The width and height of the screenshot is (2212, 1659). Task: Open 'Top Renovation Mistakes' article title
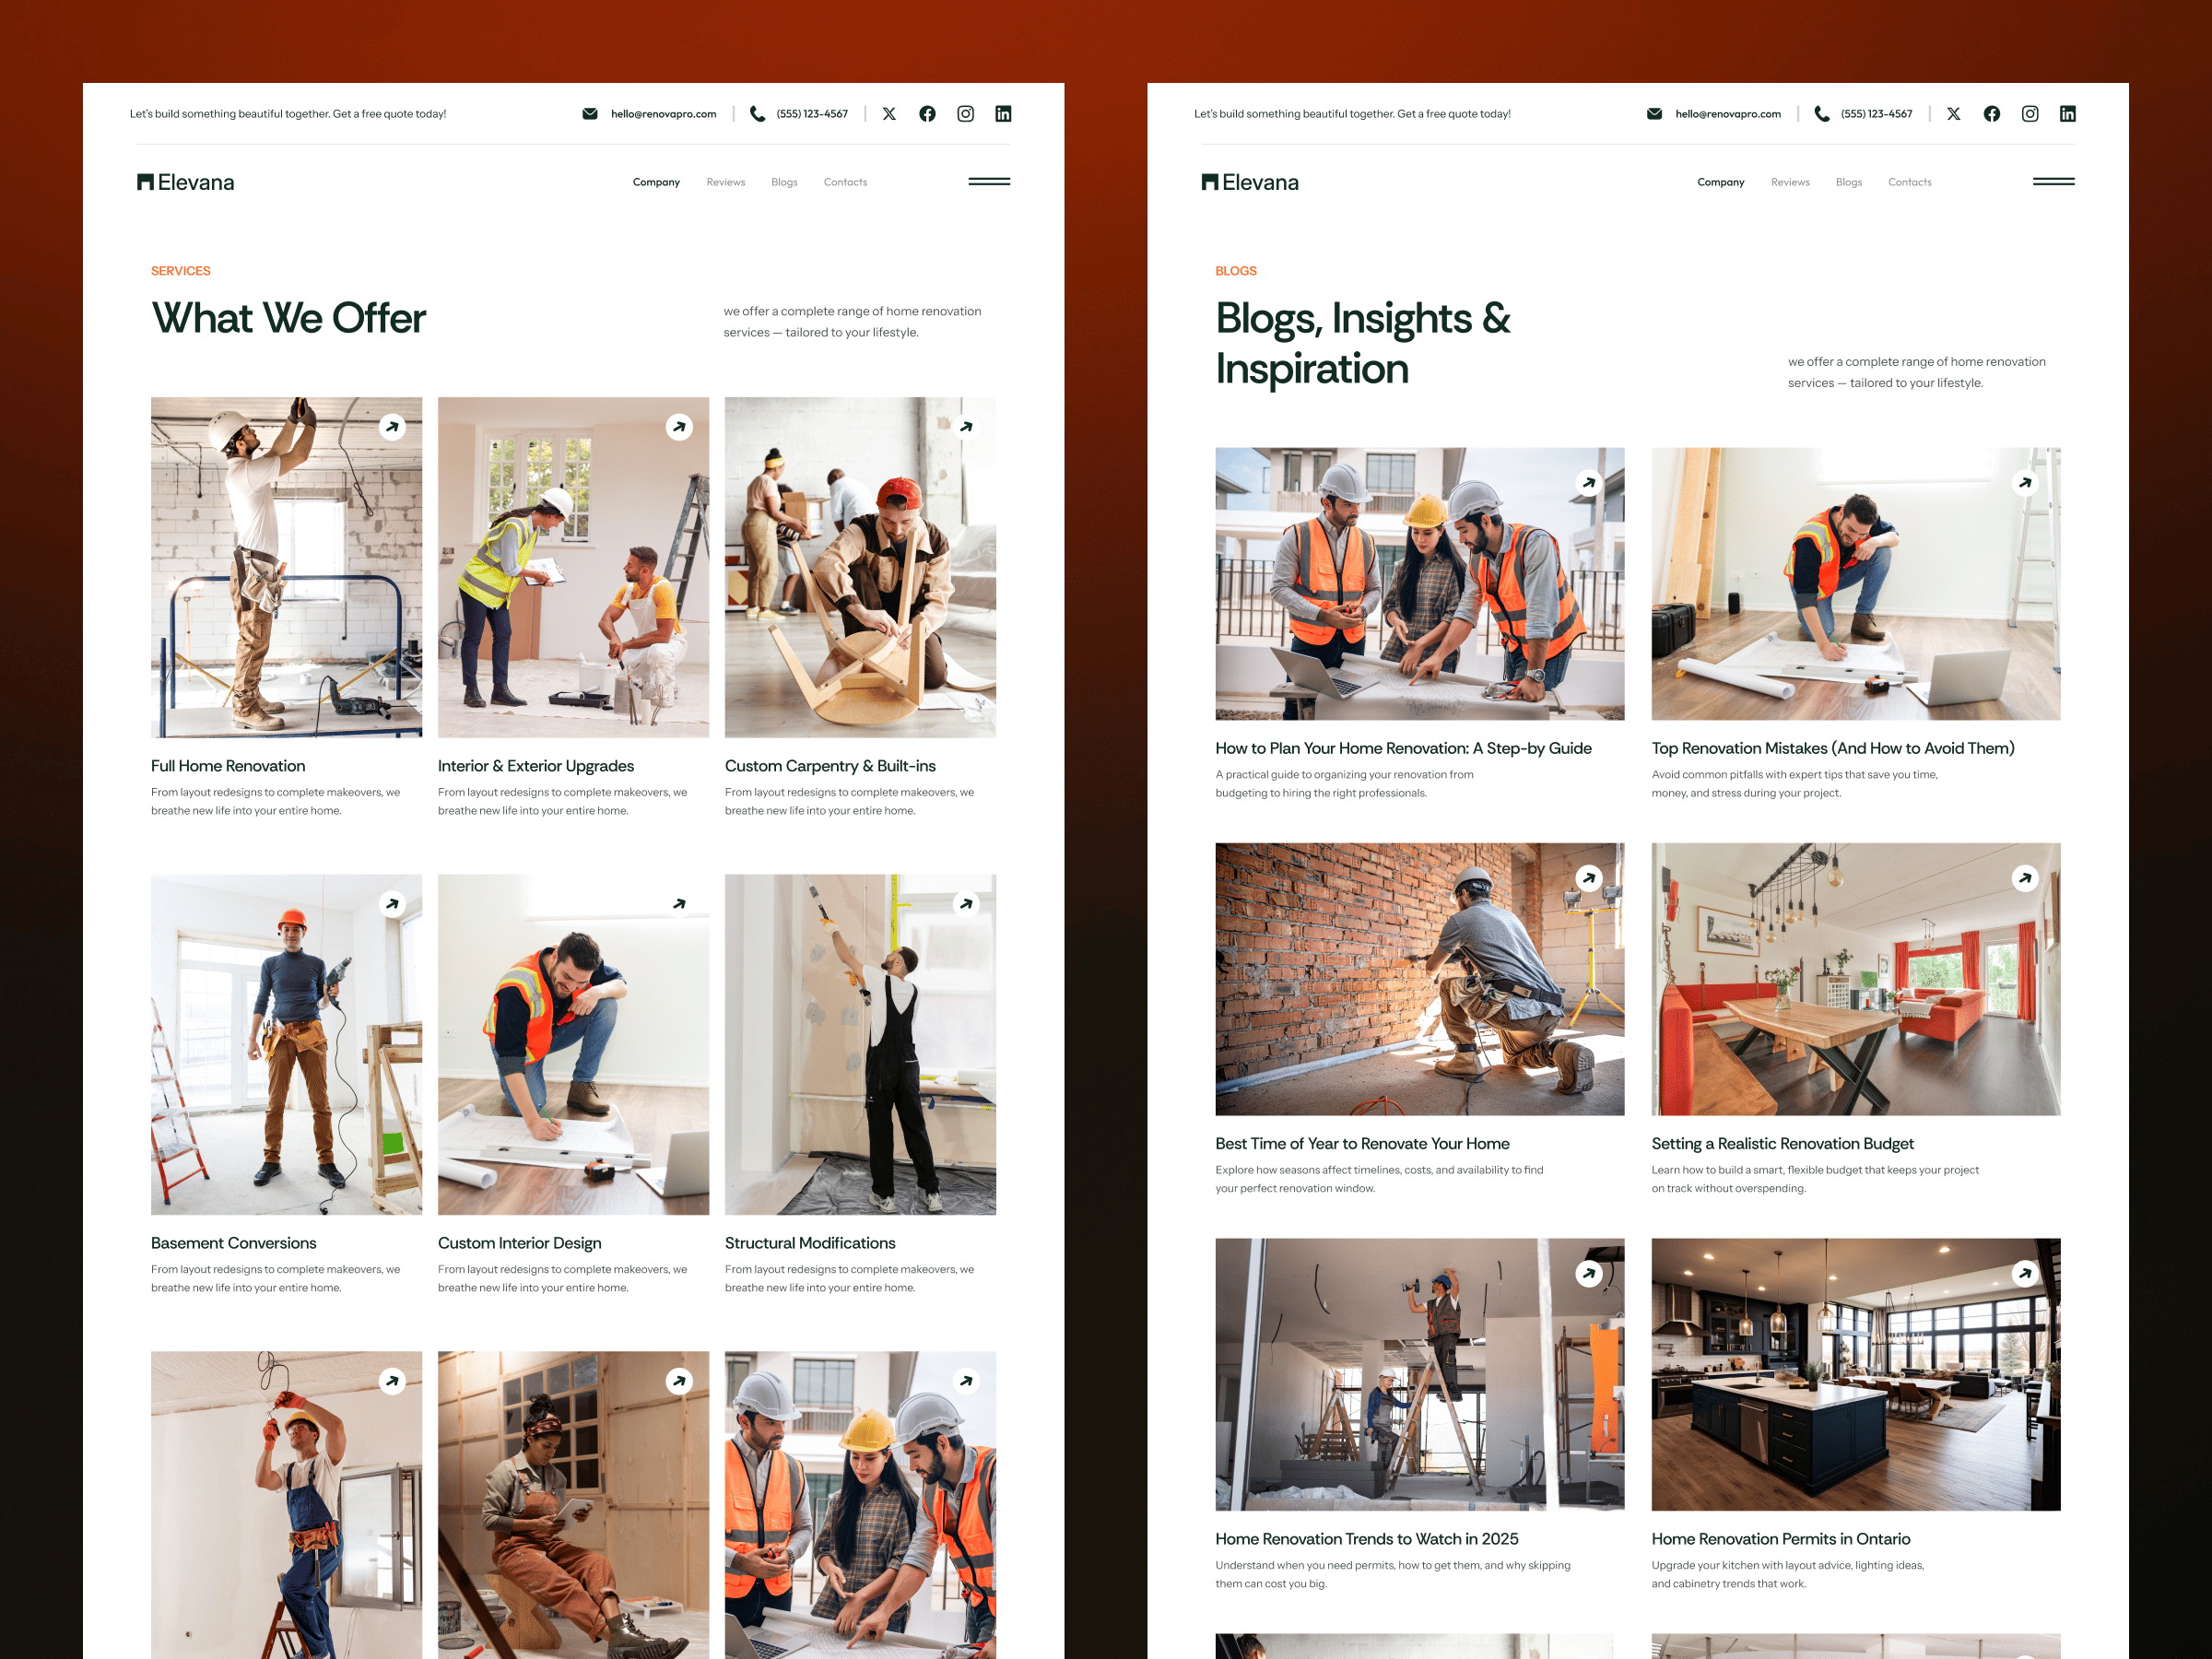coord(1832,748)
